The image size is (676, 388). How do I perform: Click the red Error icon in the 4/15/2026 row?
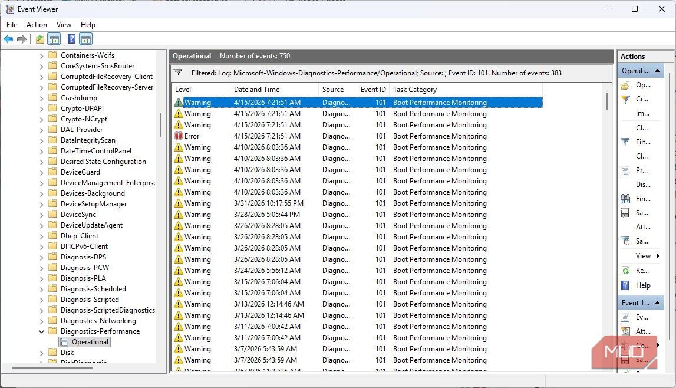(x=179, y=136)
